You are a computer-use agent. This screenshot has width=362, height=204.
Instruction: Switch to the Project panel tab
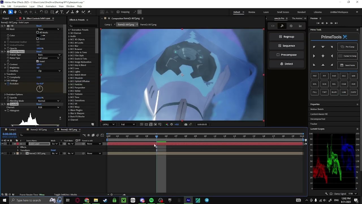point(6,18)
